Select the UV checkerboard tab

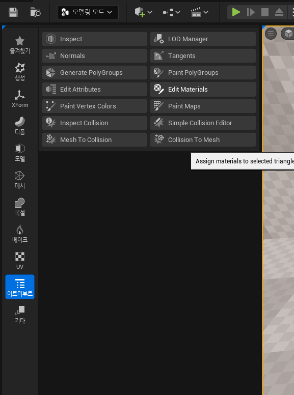click(20, 261)
